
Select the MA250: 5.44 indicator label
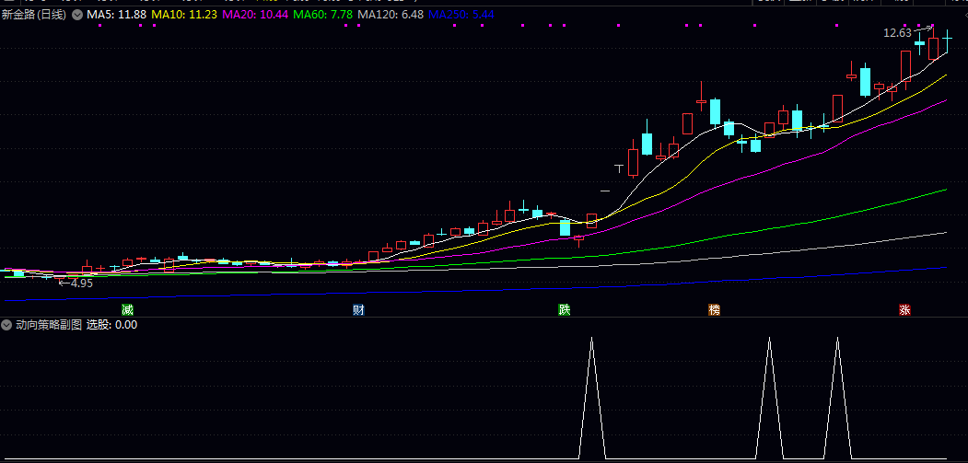point(461,15)
